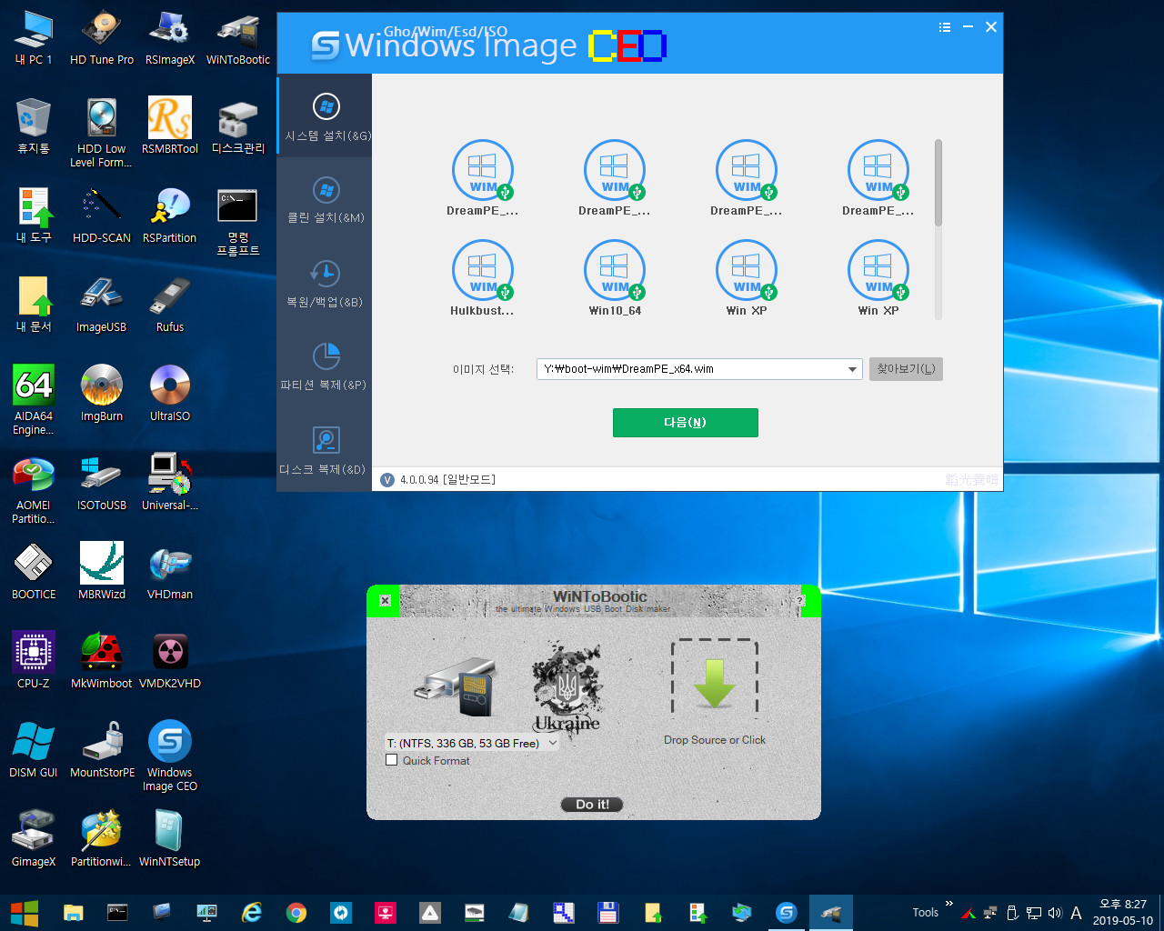Open the Windows Start button
This screenshot has height=931, width=1164.
click(x=25, y=913)
